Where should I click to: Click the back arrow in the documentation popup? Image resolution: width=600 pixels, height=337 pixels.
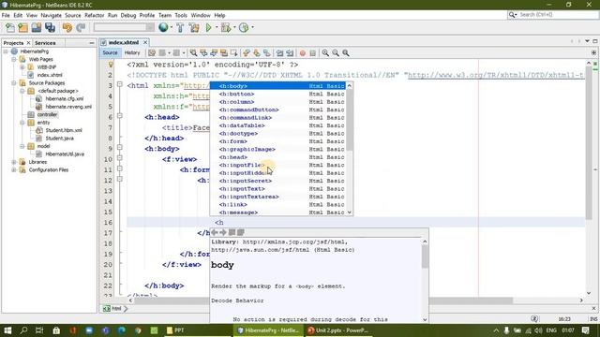[x=215, y=232]
